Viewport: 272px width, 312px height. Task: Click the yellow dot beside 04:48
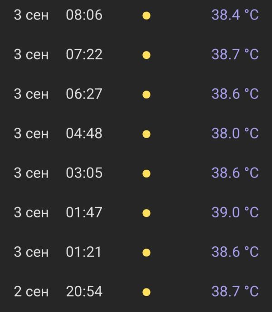tap(146, 134)
